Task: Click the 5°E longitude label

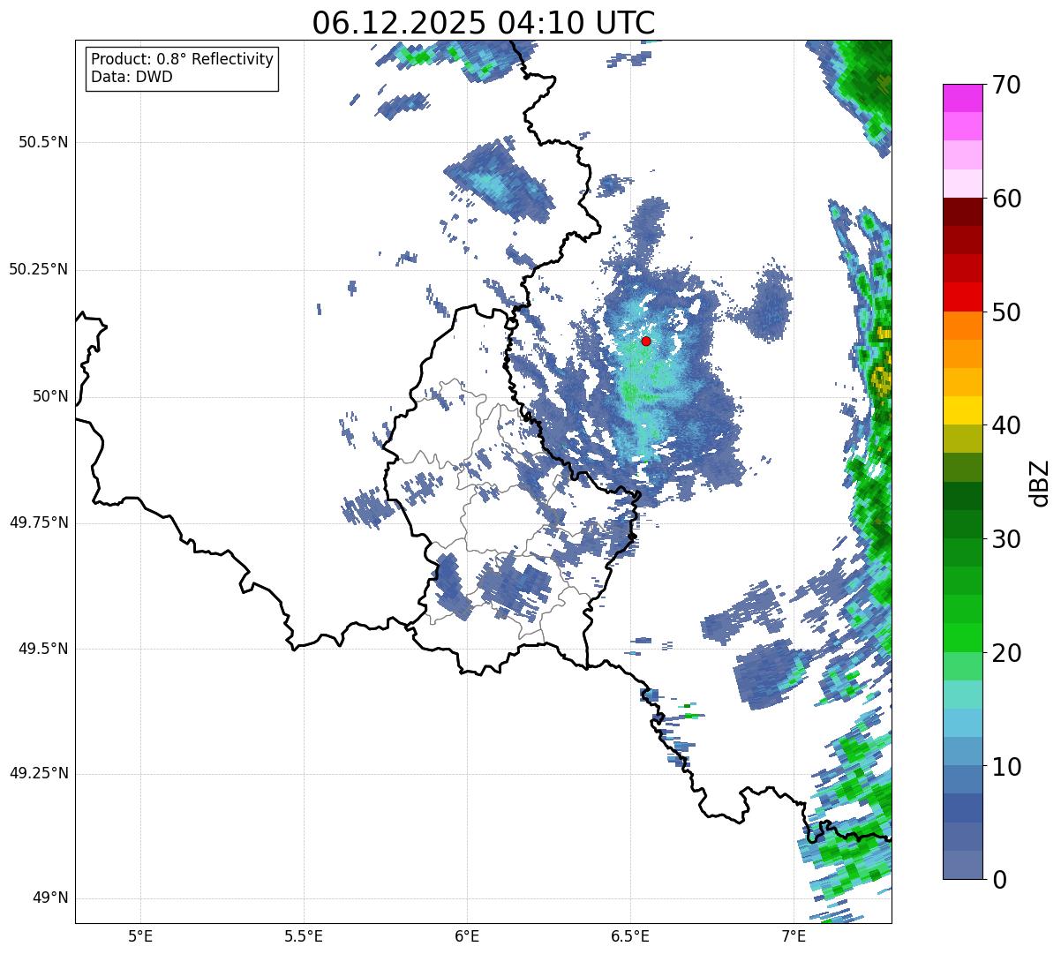Action: (x=140, y=935)
